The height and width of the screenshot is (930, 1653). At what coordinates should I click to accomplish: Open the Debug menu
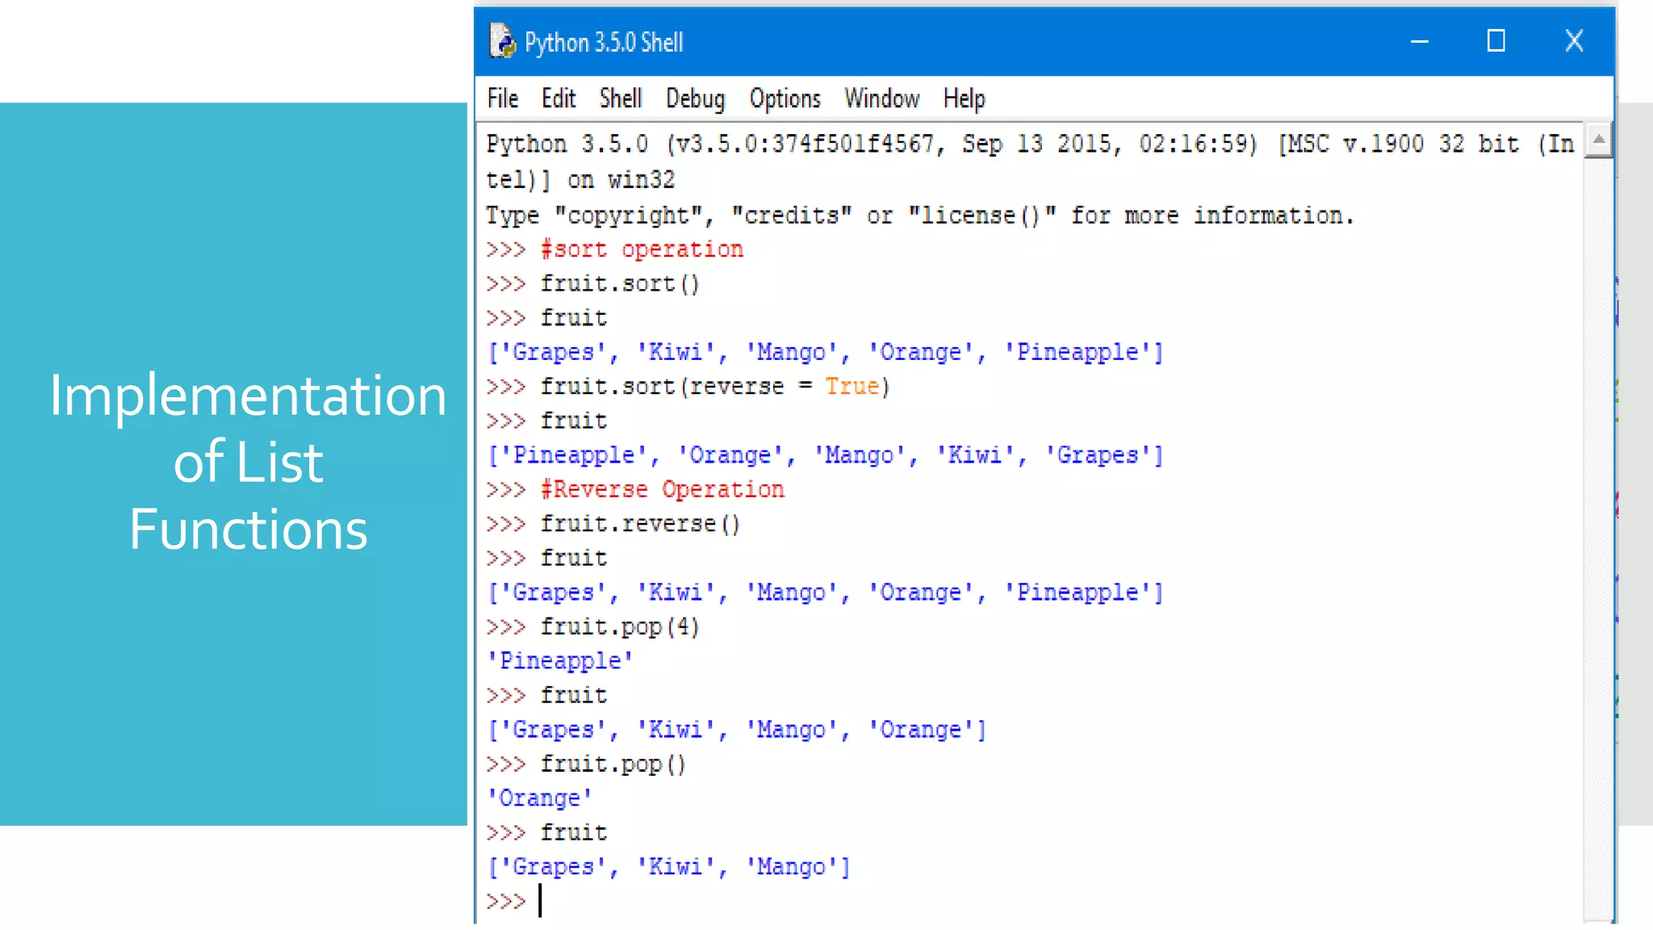[695, 98]
